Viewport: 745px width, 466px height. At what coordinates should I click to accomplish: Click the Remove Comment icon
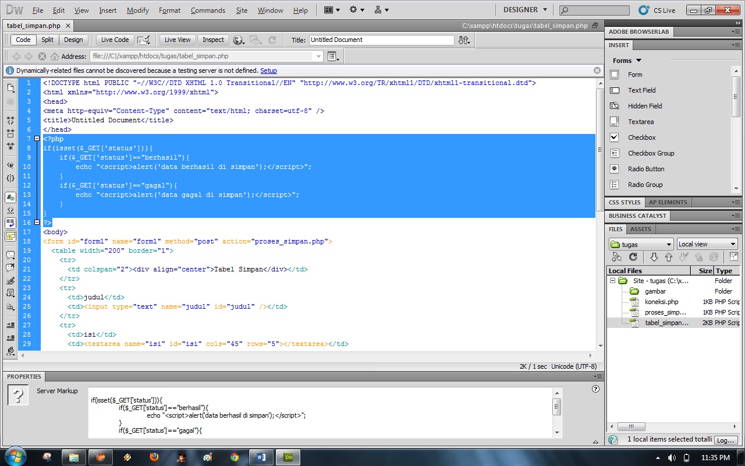click(x=10, y=268)
